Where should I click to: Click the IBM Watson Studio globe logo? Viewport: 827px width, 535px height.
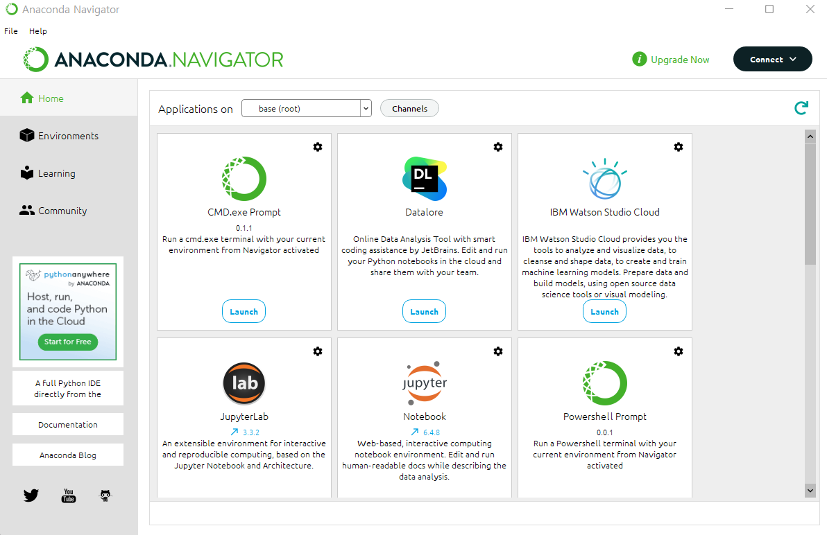pyautogui.click(x=605, y=179)
